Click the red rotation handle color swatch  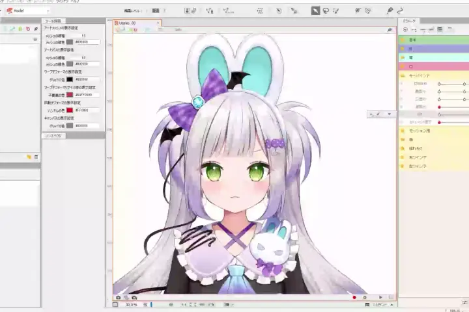coord(70,110)
